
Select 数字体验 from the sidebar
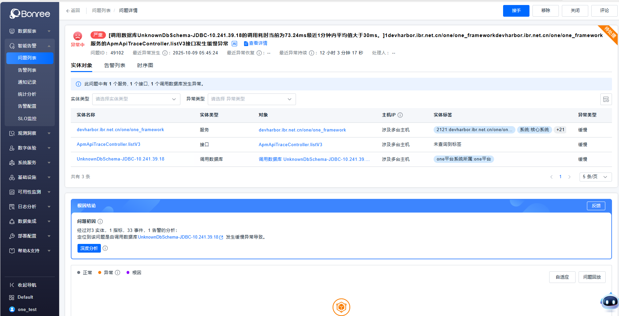27,148
